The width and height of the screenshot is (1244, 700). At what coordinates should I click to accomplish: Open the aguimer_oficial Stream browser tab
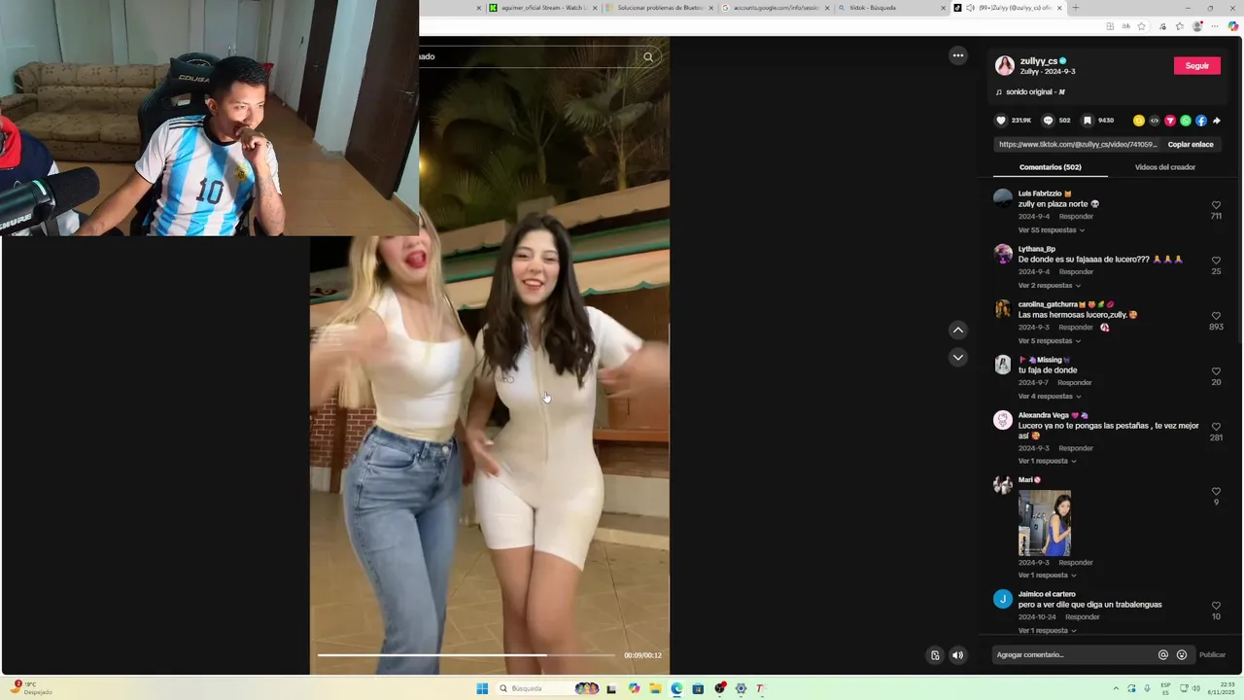(x=543, y=8)
